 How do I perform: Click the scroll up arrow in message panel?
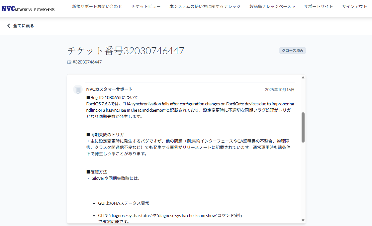[x=303, y=77]
